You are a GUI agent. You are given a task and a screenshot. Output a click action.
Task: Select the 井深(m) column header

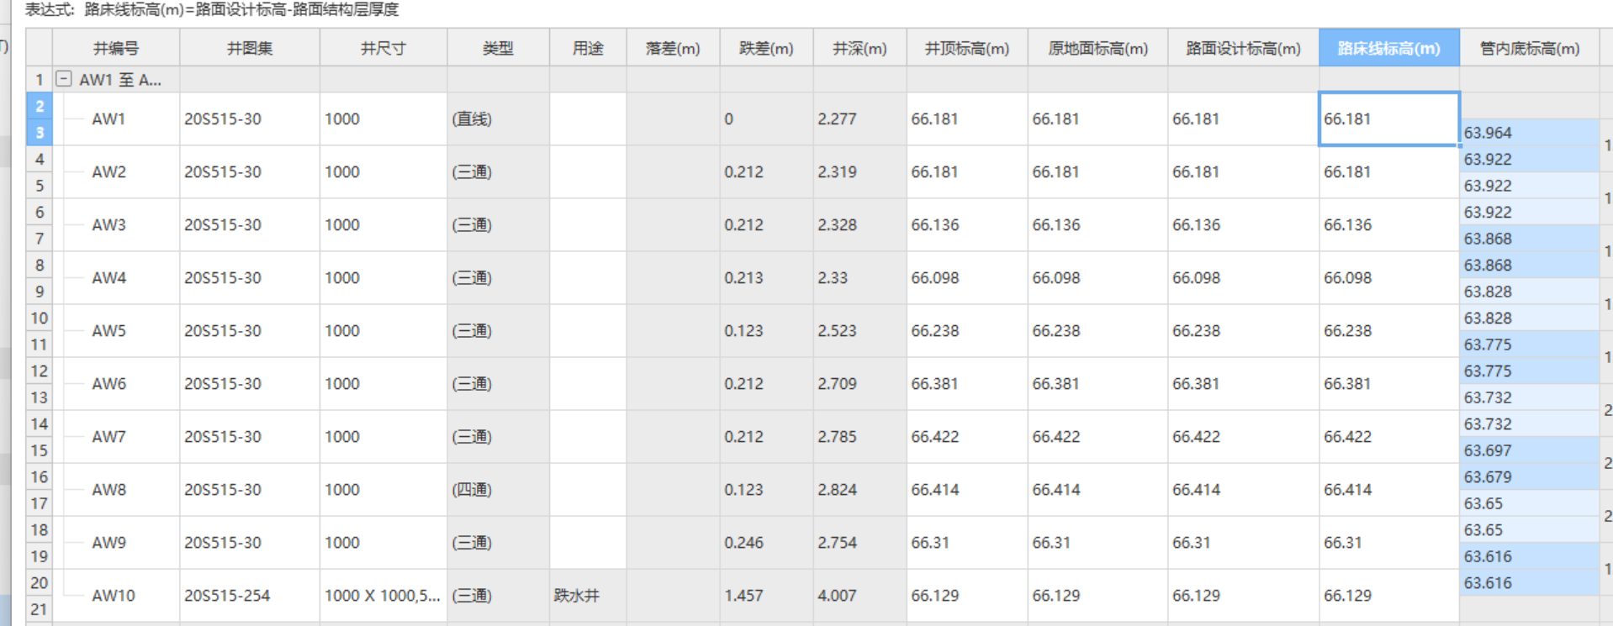coord(859,49)
